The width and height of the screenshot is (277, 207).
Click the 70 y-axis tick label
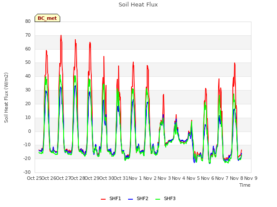(28, 35)
